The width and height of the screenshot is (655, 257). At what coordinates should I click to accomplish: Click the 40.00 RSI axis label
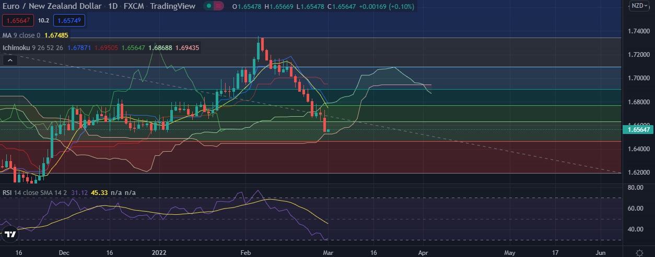pyautogui.click(x=635, y=229)
